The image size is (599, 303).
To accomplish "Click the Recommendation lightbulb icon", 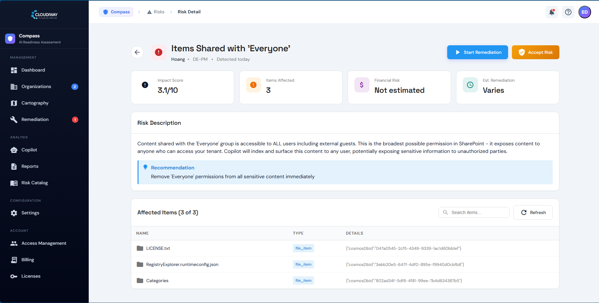I will (x=145, y=167).
